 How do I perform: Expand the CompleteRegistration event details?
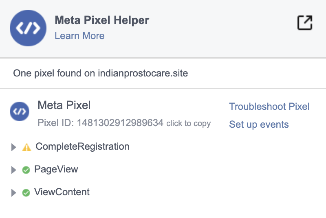(x=14, y=147)
